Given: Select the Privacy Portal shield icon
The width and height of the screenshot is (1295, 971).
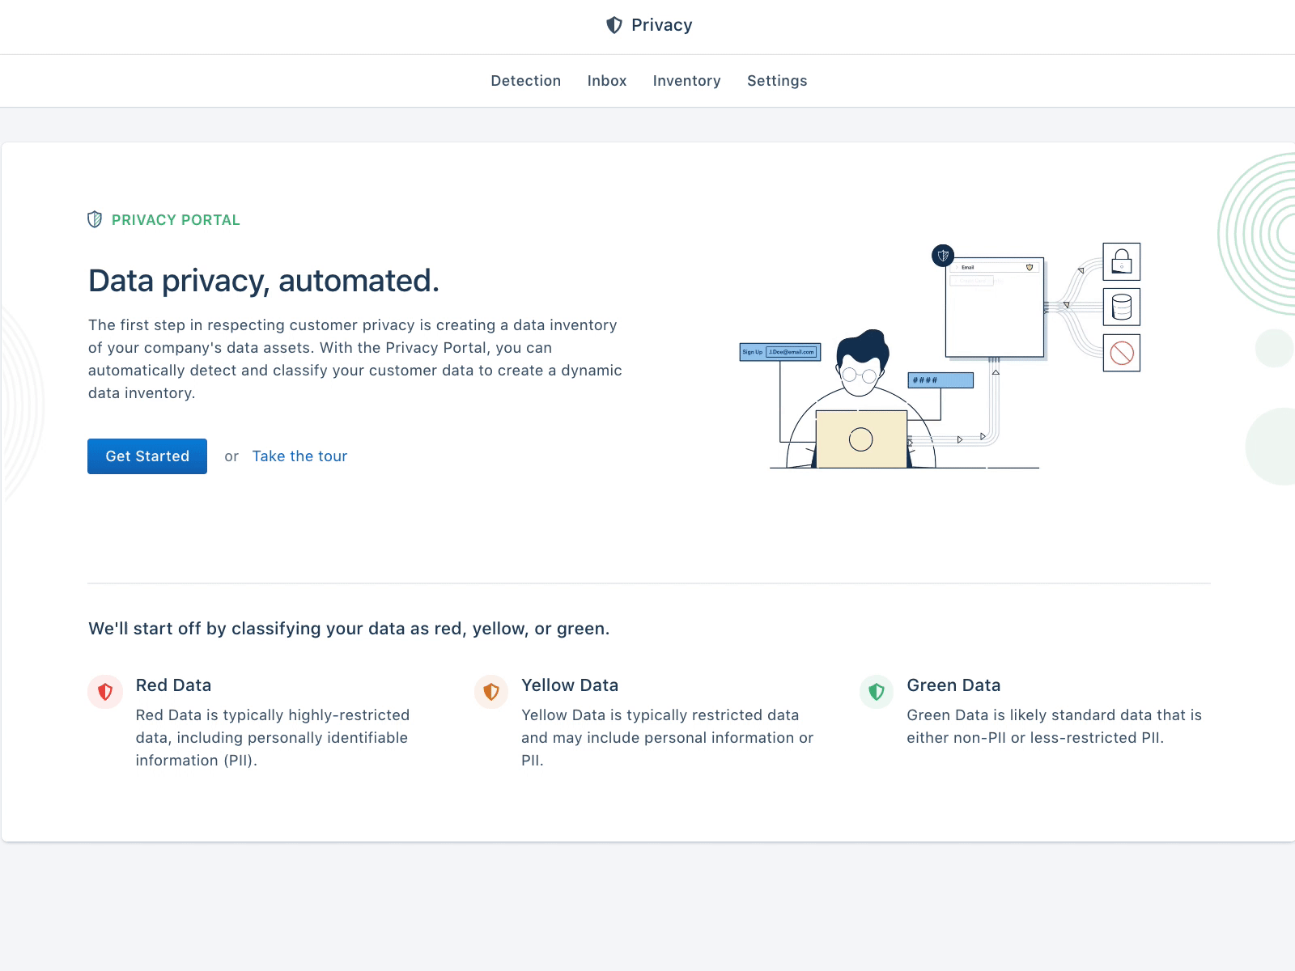Looking at the screenshot, I should pos(95,219).
